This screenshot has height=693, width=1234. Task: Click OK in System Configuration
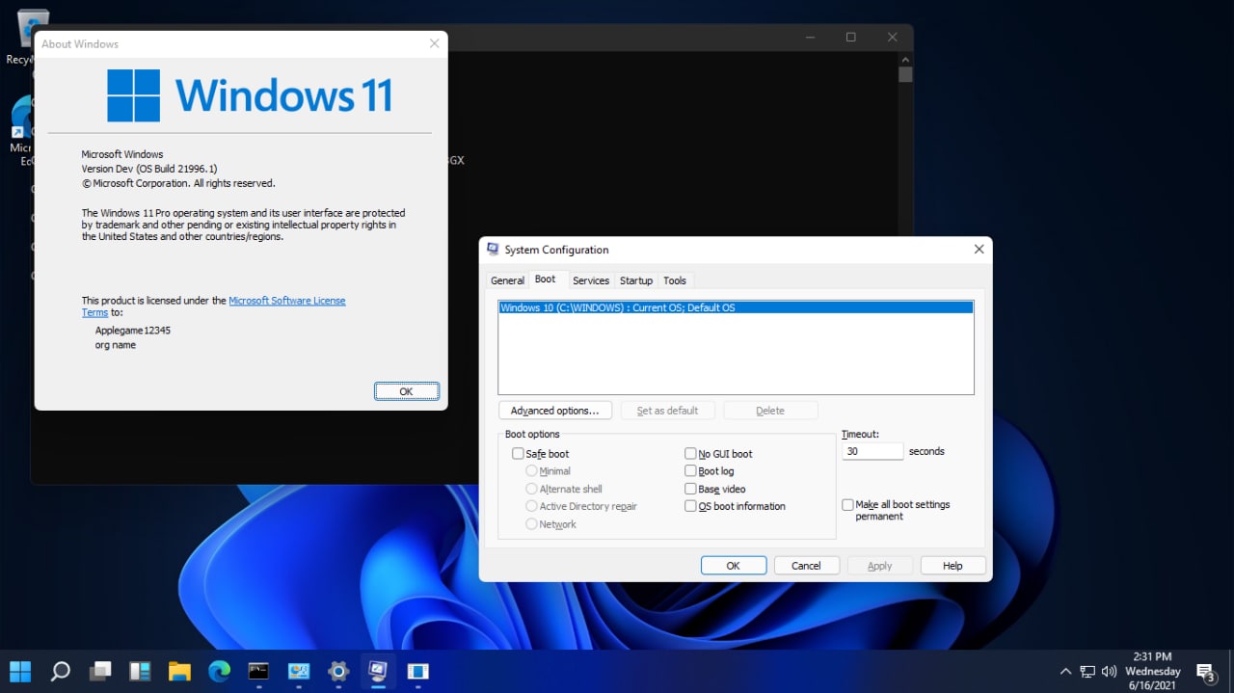pos(734,566)
